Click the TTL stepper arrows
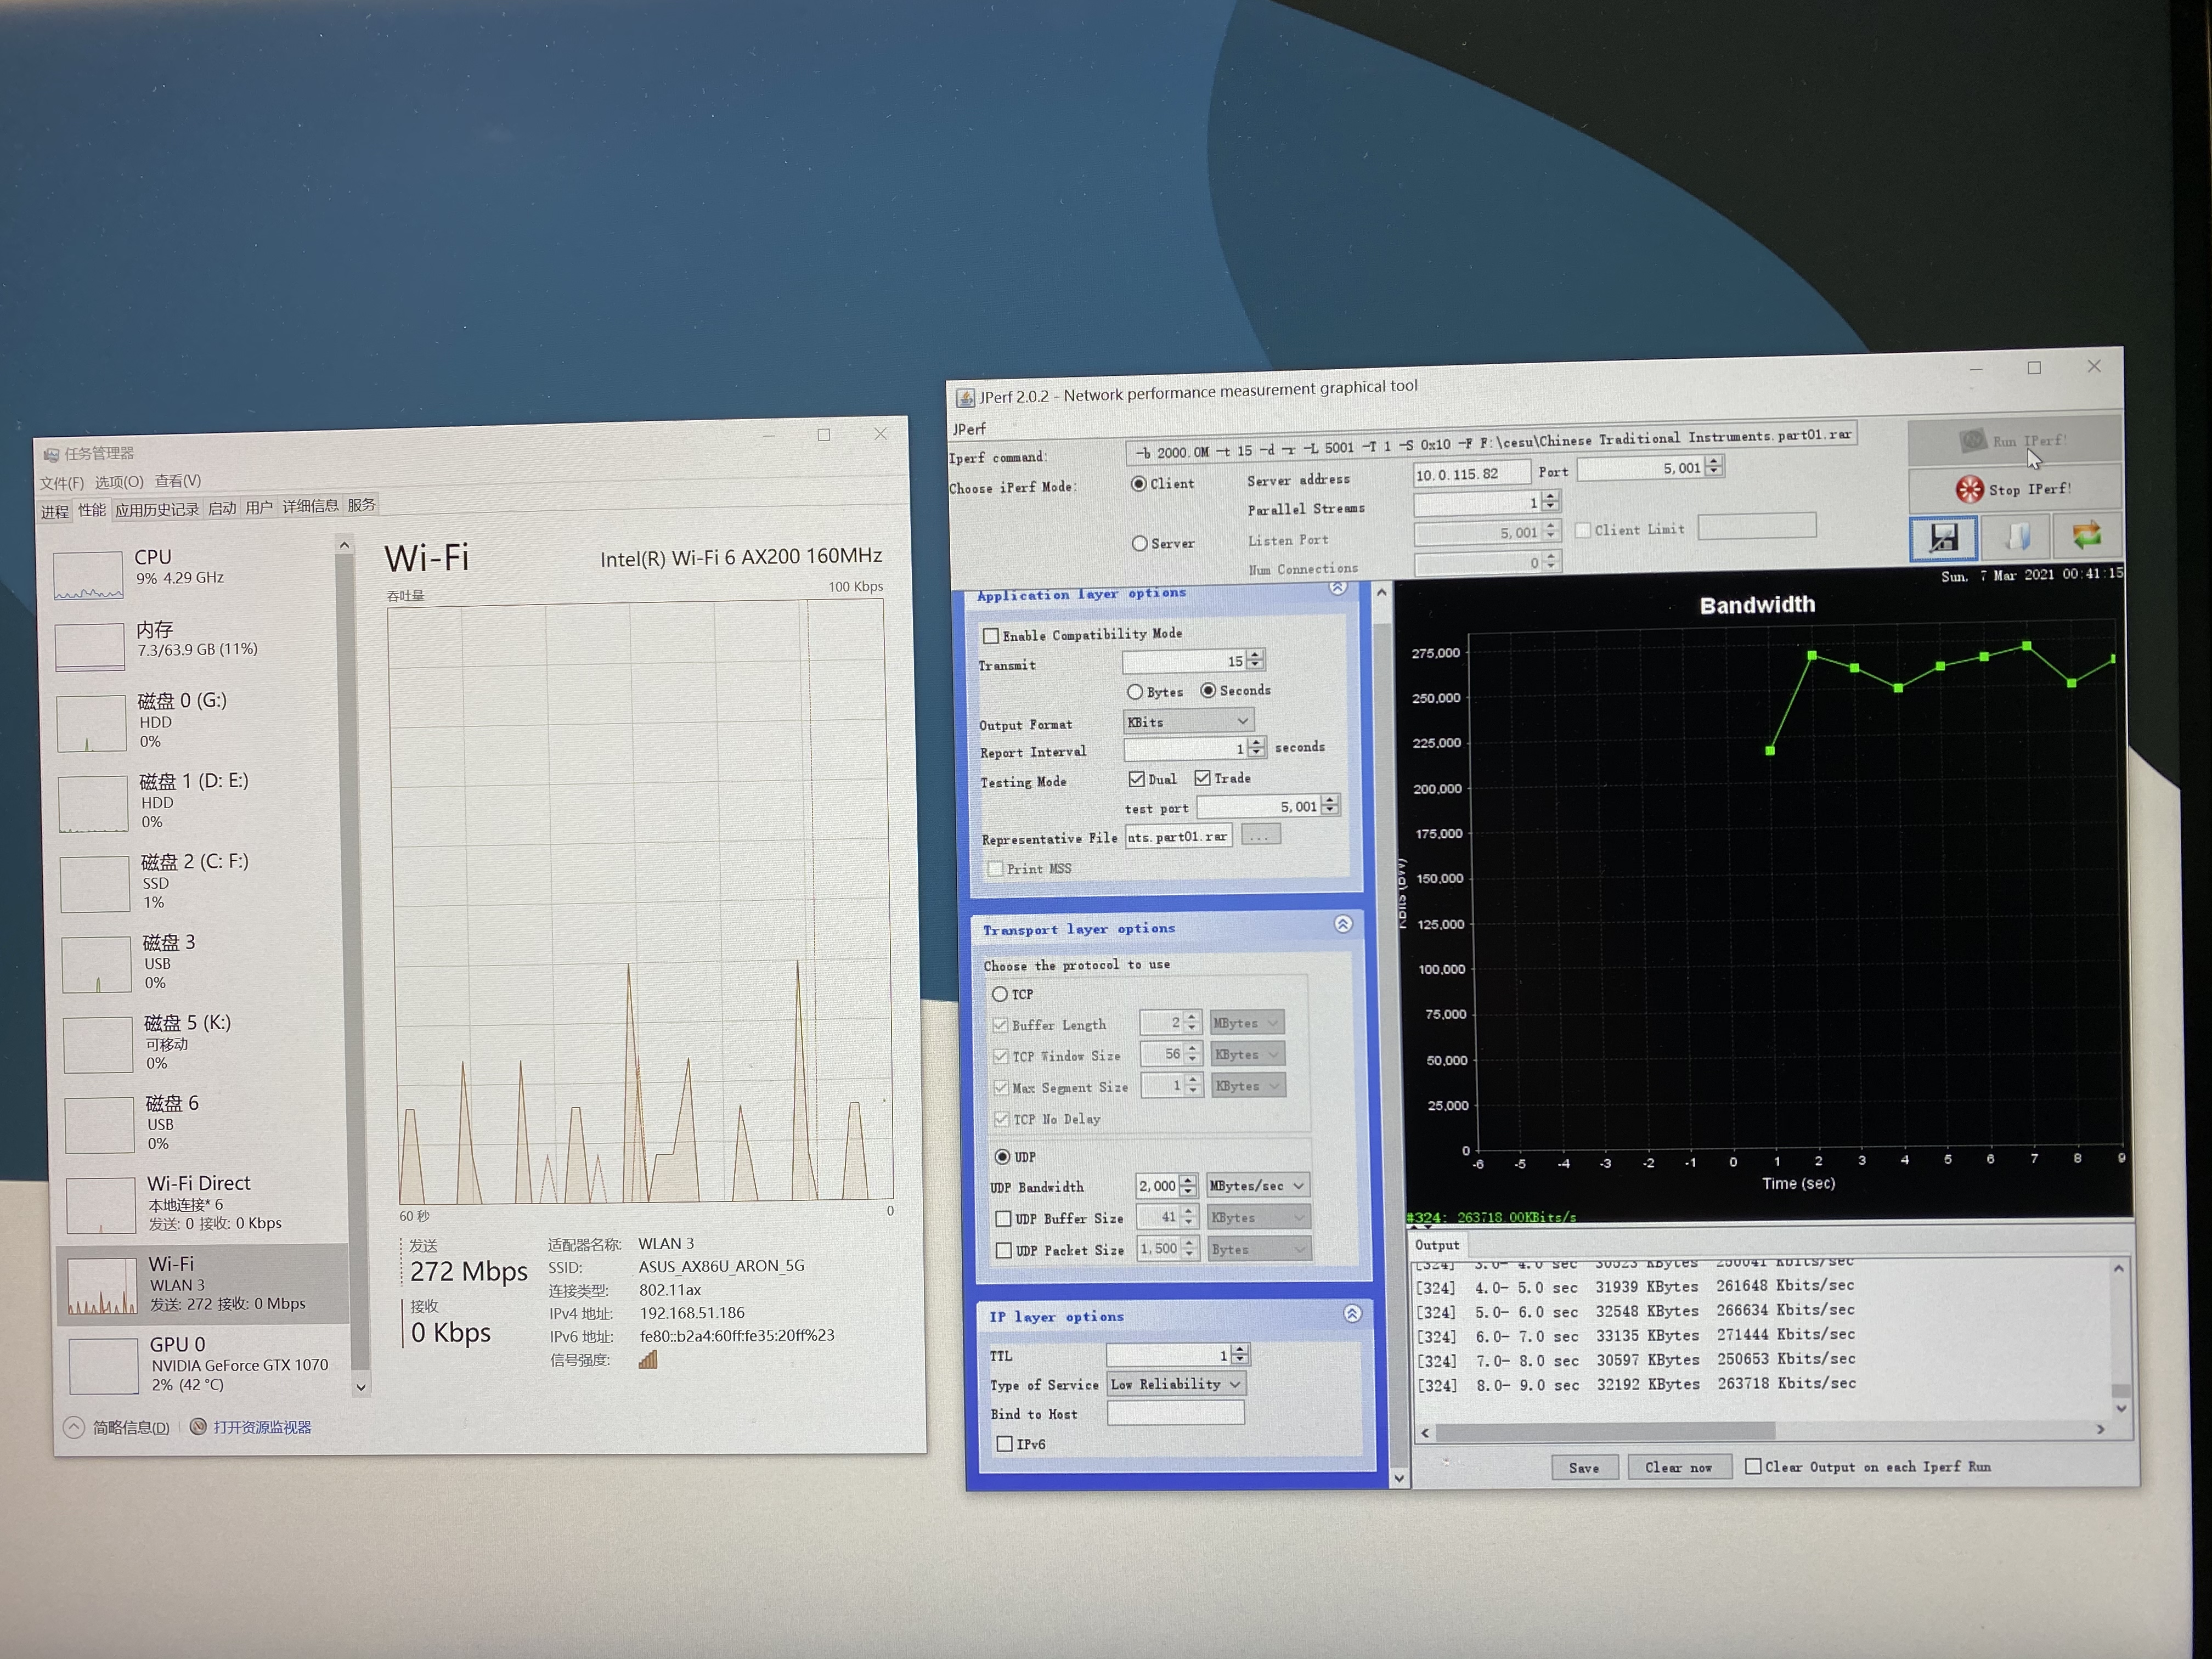 point(1240,1355)
